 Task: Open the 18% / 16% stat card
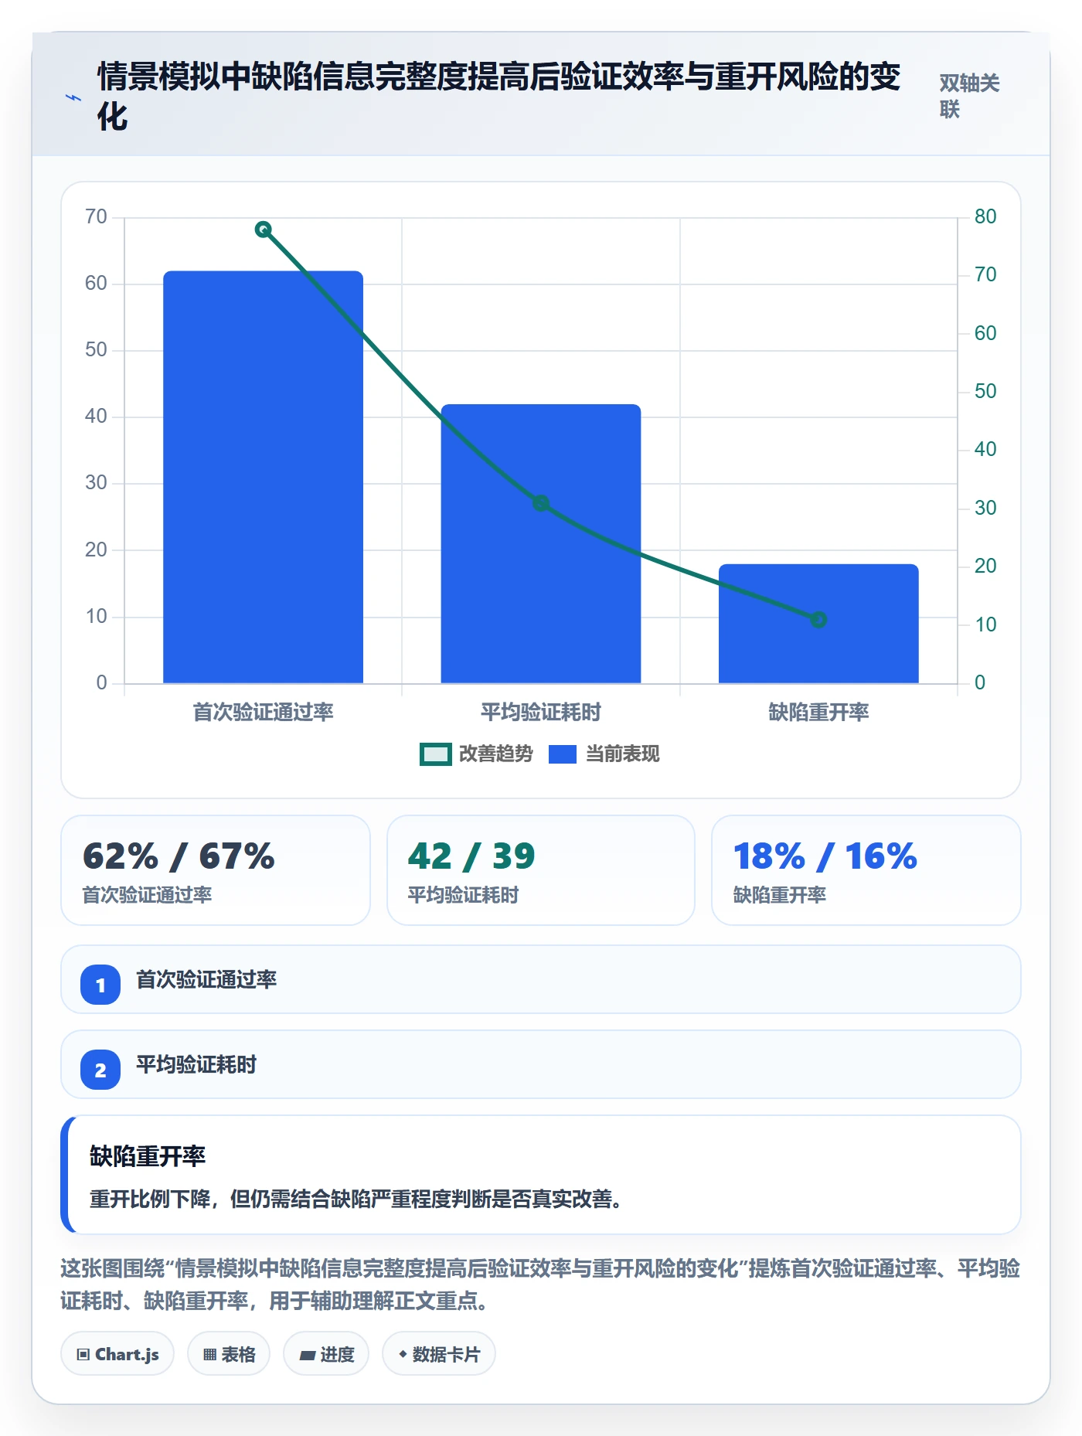point(866,870)
